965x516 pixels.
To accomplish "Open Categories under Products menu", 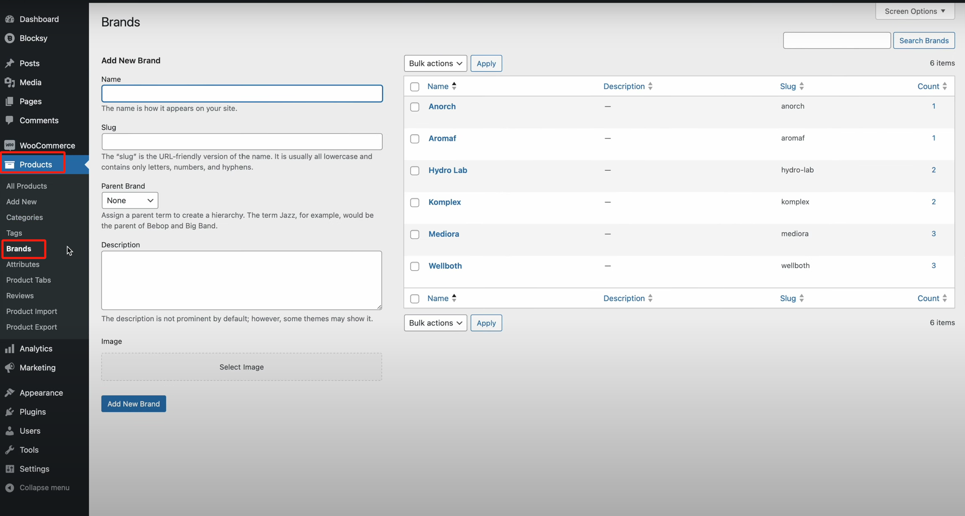I will [x=24, y=217].
